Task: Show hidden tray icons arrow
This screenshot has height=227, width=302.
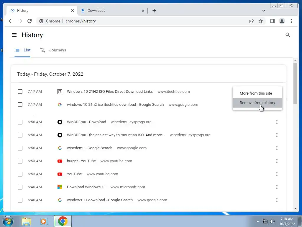Action: coord(258,221)
